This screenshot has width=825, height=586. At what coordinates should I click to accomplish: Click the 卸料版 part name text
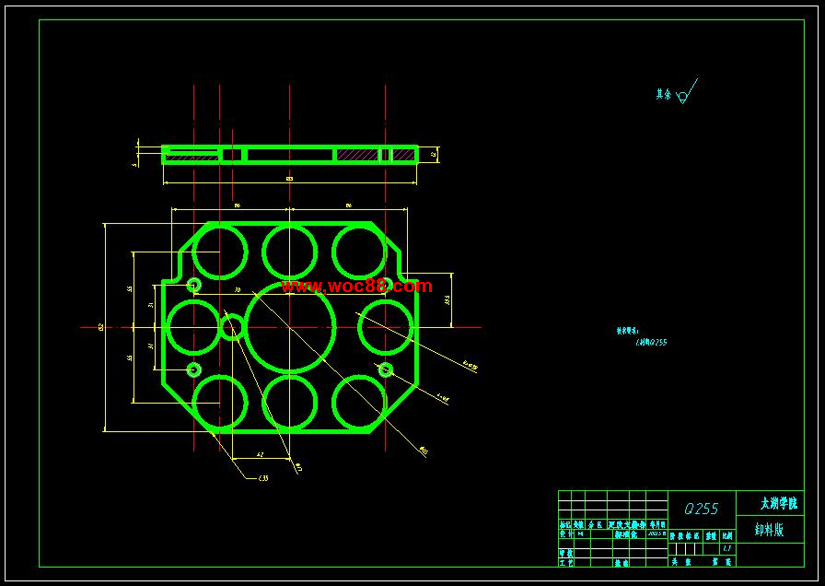click(769, 530)
